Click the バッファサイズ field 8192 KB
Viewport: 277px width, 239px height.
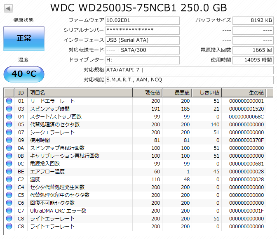(253, 21)
